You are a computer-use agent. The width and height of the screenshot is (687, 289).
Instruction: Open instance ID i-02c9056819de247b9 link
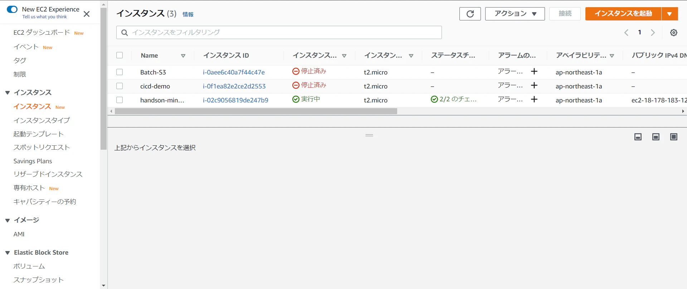235,100
